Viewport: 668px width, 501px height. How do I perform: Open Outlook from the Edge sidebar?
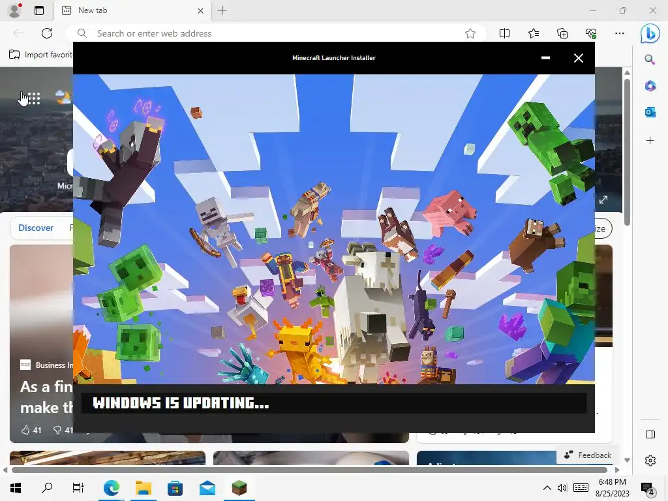click(x=650, y=112)
